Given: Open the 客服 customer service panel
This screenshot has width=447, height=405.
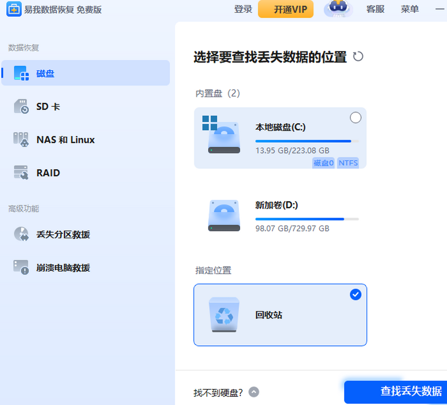Looking at the screenshot, I should pos(375,9).
